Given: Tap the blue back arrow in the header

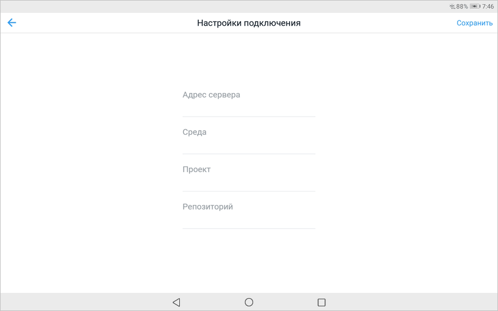Looking at the screenshot, I should [x=12, y=23].
